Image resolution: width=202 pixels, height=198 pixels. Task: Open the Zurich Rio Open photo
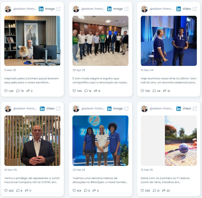click(x=100, y=141)
